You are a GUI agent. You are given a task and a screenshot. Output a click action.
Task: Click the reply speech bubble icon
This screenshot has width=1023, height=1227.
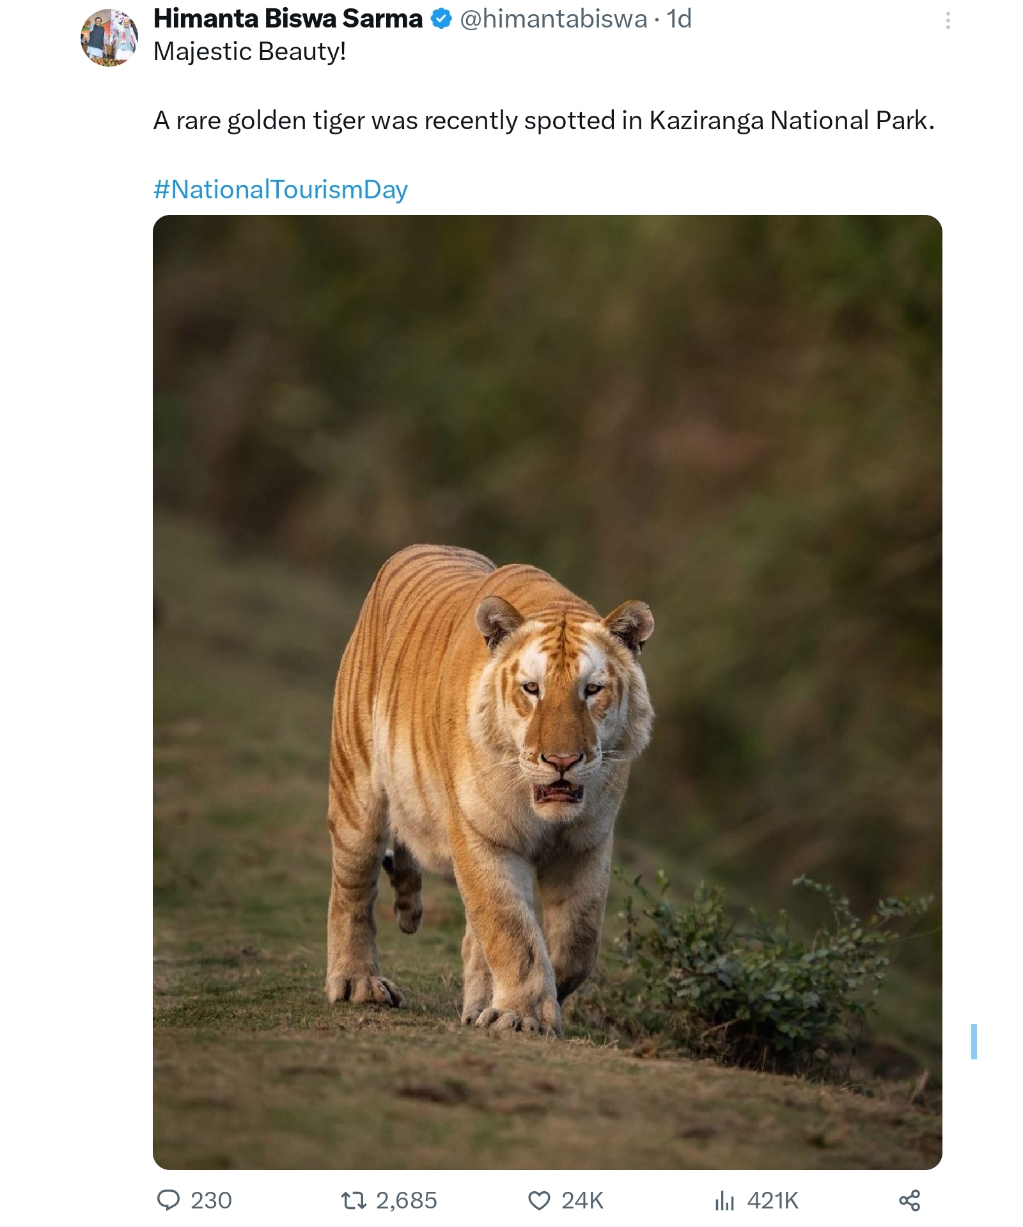click(x=168, y=1200)
